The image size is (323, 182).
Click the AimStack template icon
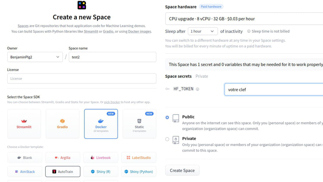coord(16,172)
